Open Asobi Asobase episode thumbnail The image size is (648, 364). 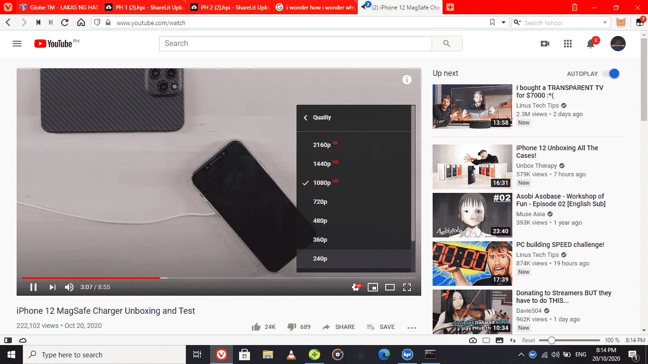pos(472,215)
